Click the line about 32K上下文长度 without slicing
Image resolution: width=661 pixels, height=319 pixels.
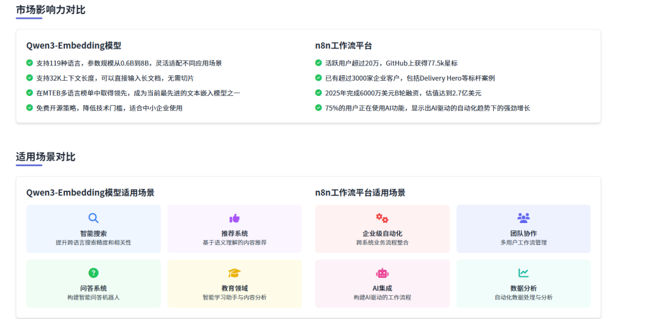tap(115, 78)
